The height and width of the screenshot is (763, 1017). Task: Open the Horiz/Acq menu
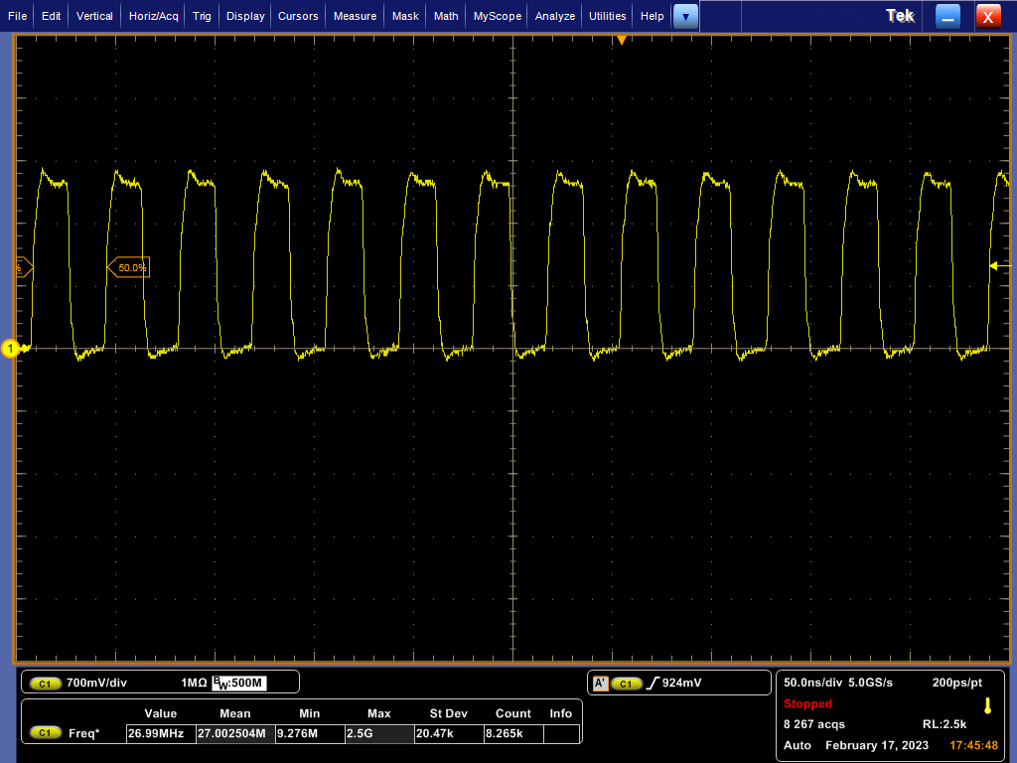pyautogui.click(x=153, y=16)
